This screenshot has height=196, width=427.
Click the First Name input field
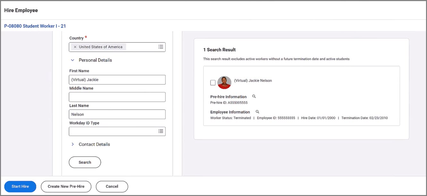[117, 80]
